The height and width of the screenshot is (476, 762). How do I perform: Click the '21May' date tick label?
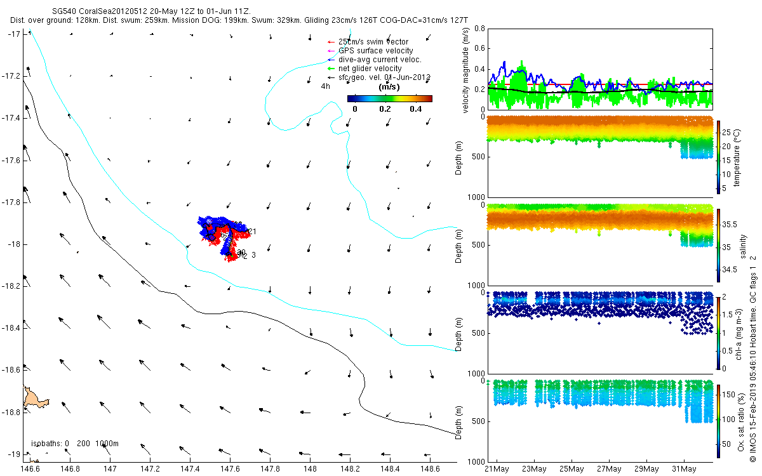[x=496, y=469]
